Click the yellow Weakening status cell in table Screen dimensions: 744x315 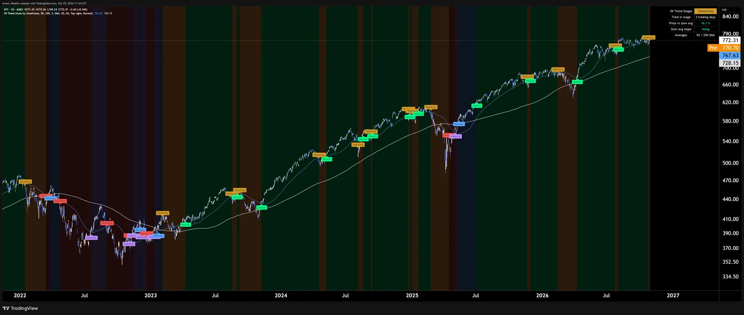705,11
